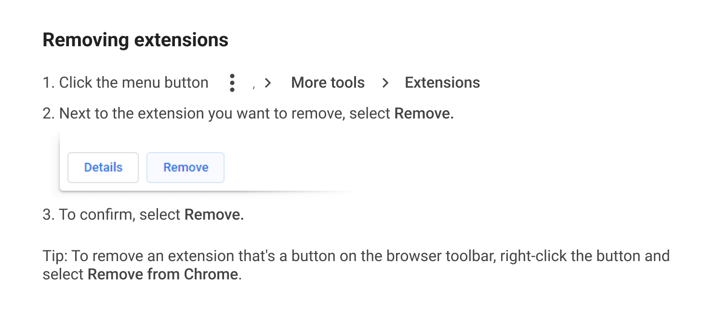
Task: Click the chevron arrow before More tools
Action: pyautogui.click(x=268, y=83)
